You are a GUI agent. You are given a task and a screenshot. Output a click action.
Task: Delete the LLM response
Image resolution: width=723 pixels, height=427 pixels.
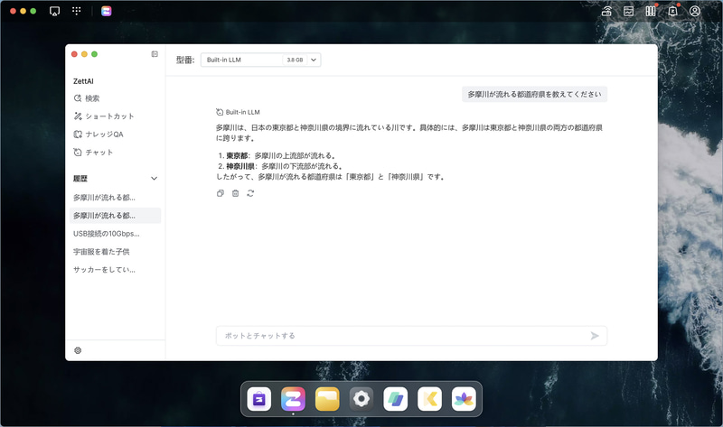(x=235, y=193)
